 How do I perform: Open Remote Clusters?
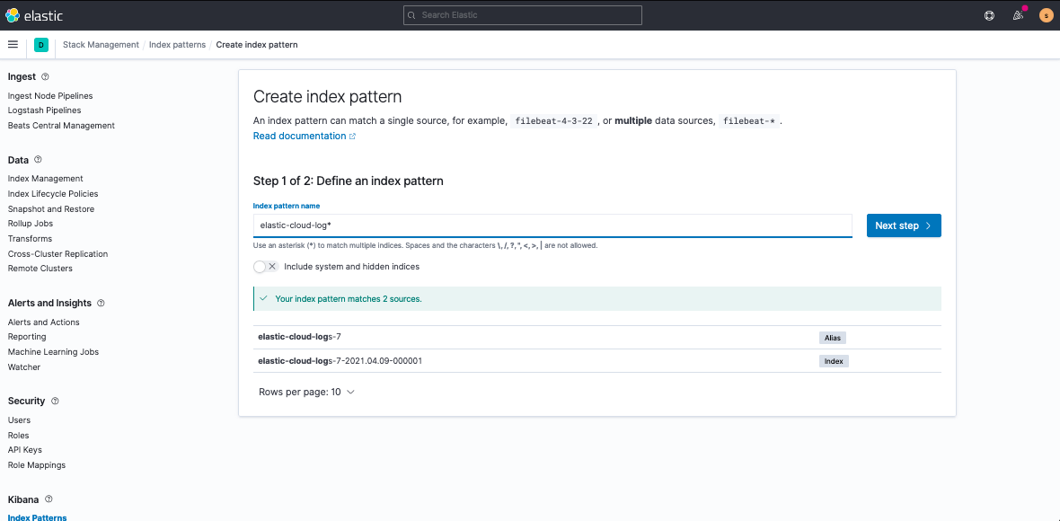pyautogui.click(x=40, y=269)
